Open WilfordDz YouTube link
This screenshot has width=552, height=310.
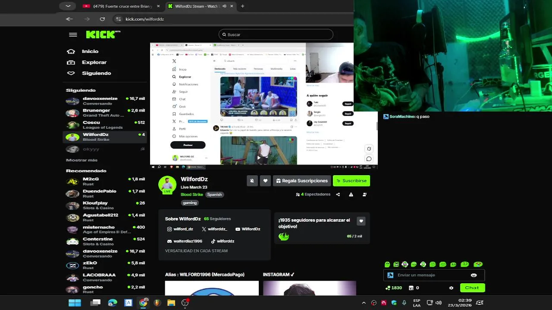coord(248,229)
